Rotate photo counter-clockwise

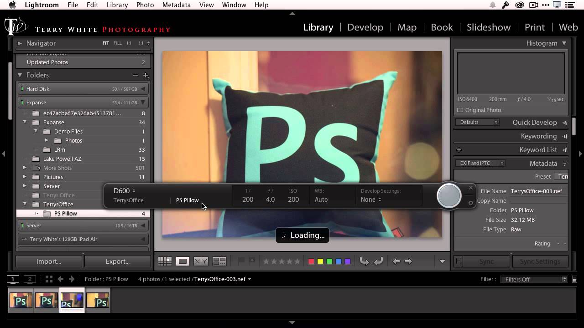[364, 261]
